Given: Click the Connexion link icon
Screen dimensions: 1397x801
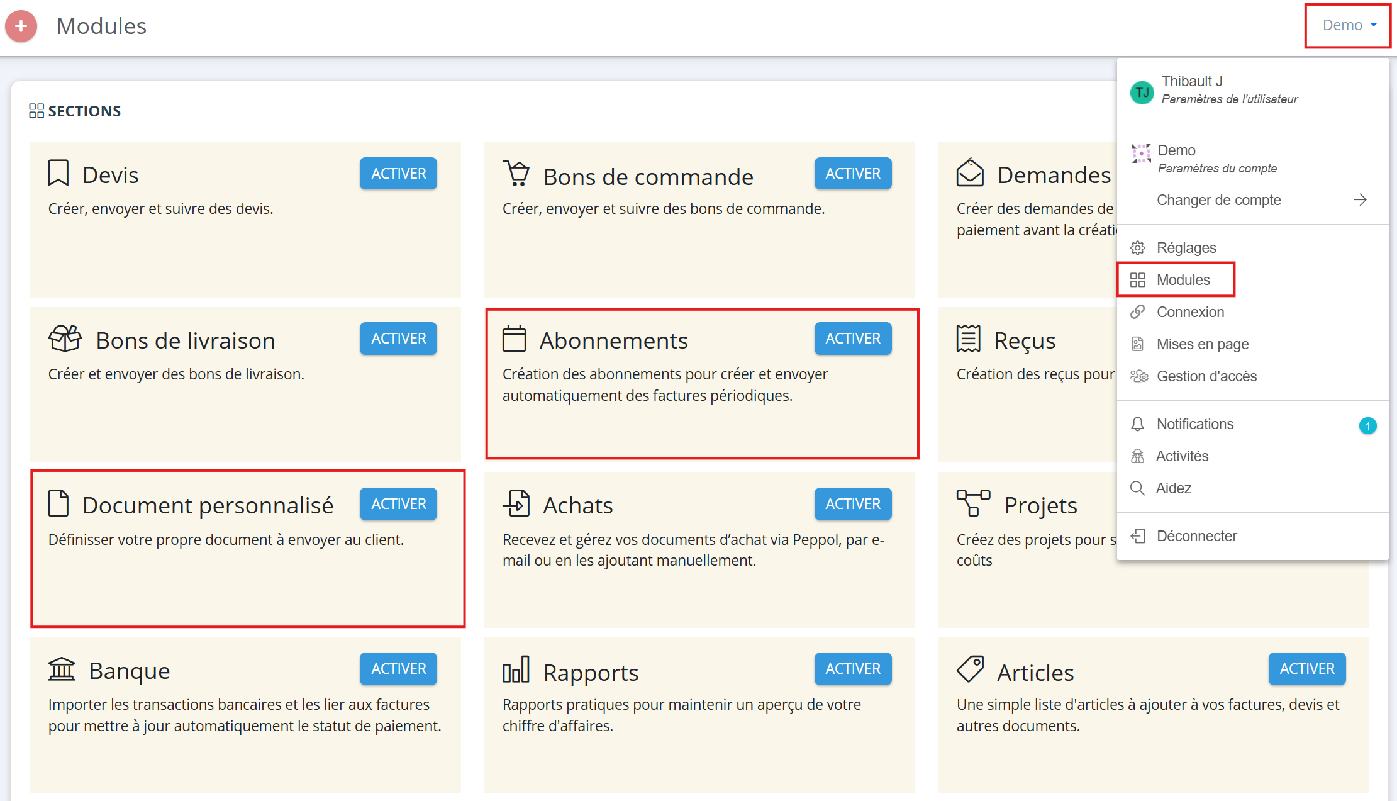Looking at the screenshot, I should coord(1138,312).
